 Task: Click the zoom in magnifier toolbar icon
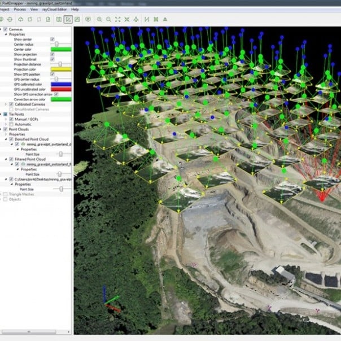99,19
